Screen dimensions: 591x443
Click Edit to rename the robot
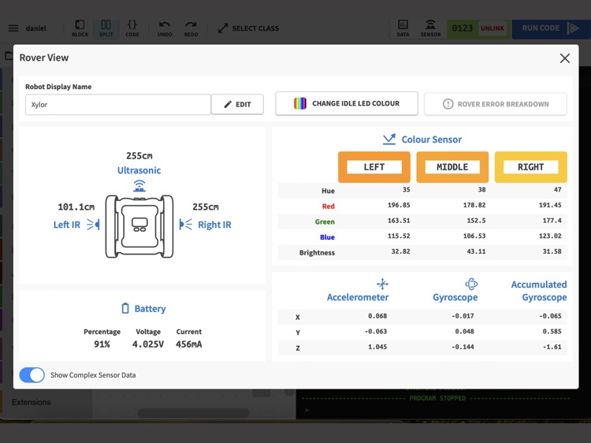tap(237, 104)
